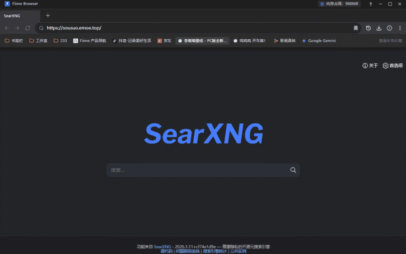Click the circled info icon beside downloads
406x254 pixels.
(x=389, y=28)
